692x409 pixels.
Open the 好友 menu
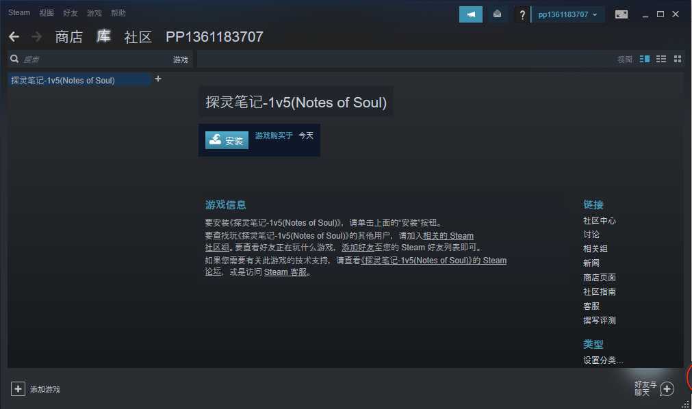(x=71, y=13)
